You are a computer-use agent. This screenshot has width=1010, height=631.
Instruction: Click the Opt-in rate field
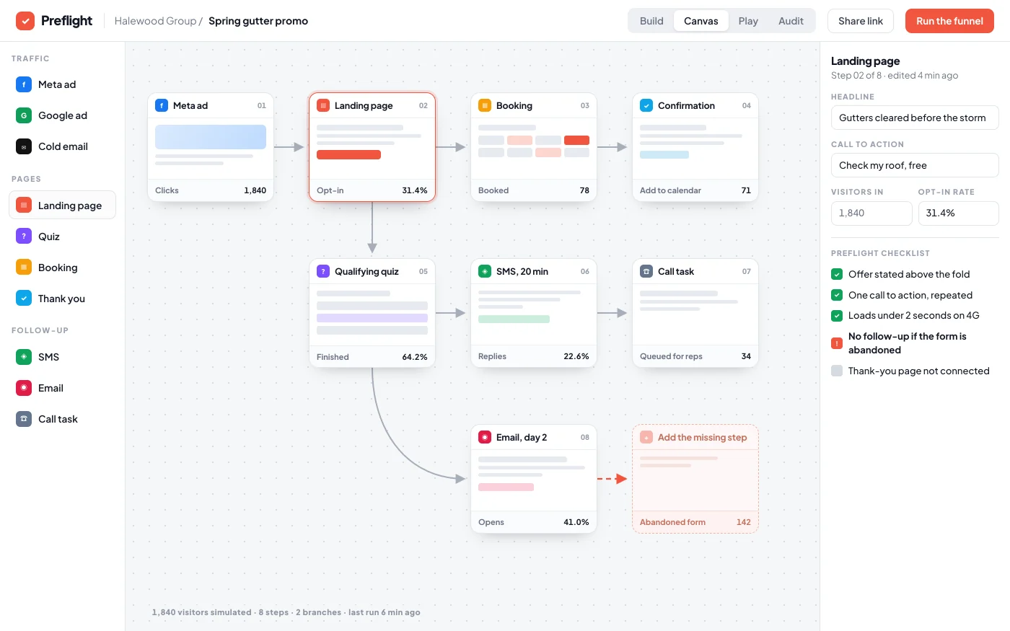tap(959, 213)
